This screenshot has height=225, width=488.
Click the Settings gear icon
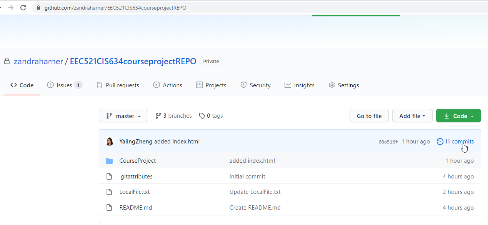(331, 85)
